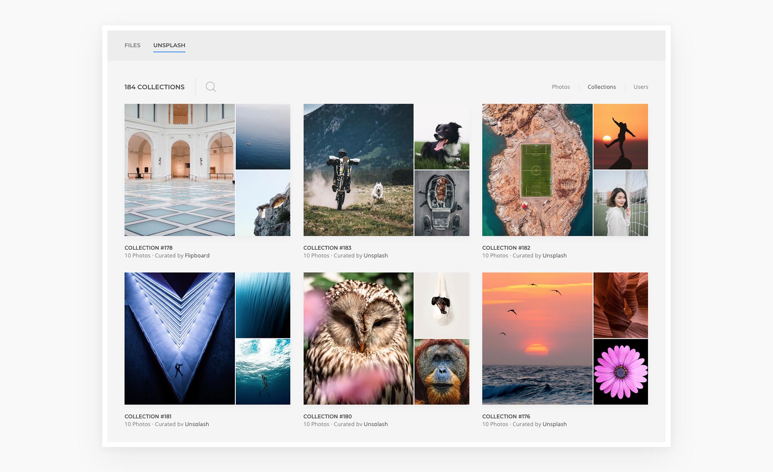This screenshot has height=472, width=773.
Task: Open the Collection #183 title
Action: (x=327, y=248)
